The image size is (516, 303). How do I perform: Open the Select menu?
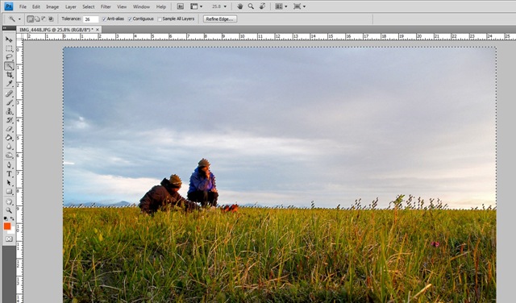[x=88, y=6]
